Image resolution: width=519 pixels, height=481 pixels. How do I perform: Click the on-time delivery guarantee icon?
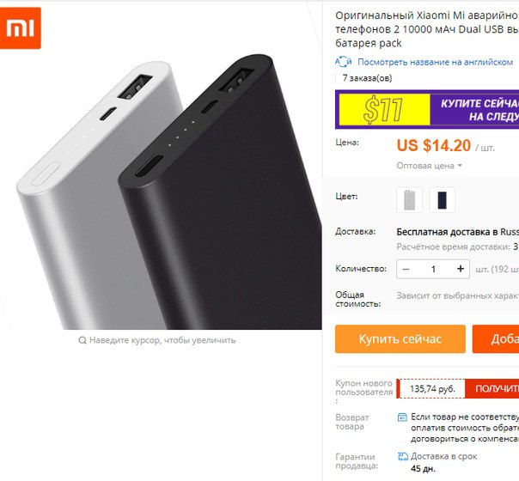coord(403,456)
